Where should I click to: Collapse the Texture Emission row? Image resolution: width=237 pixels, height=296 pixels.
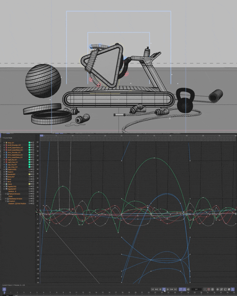(x=5, y=194)
